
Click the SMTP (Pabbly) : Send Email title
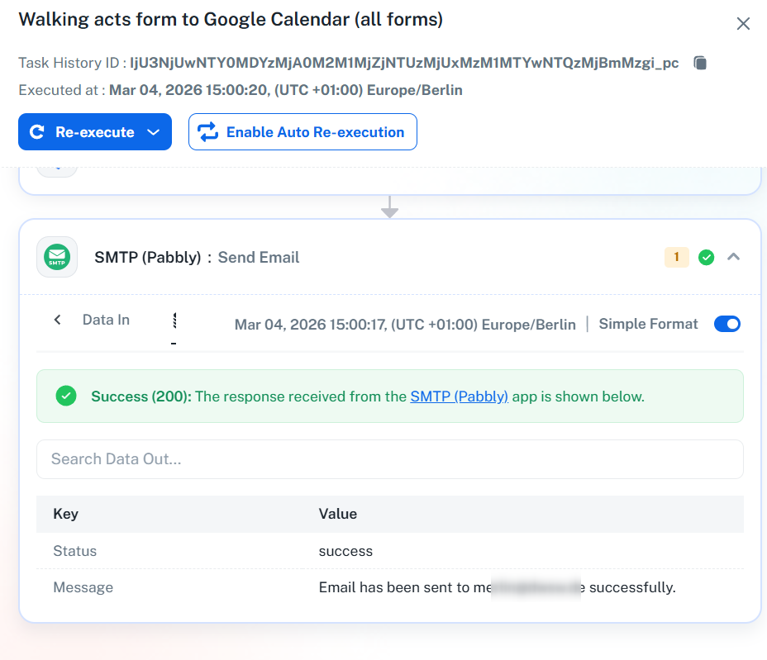coord(197,258)
